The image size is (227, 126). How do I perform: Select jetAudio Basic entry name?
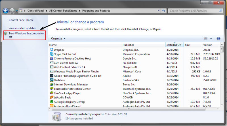coord(62,98)
